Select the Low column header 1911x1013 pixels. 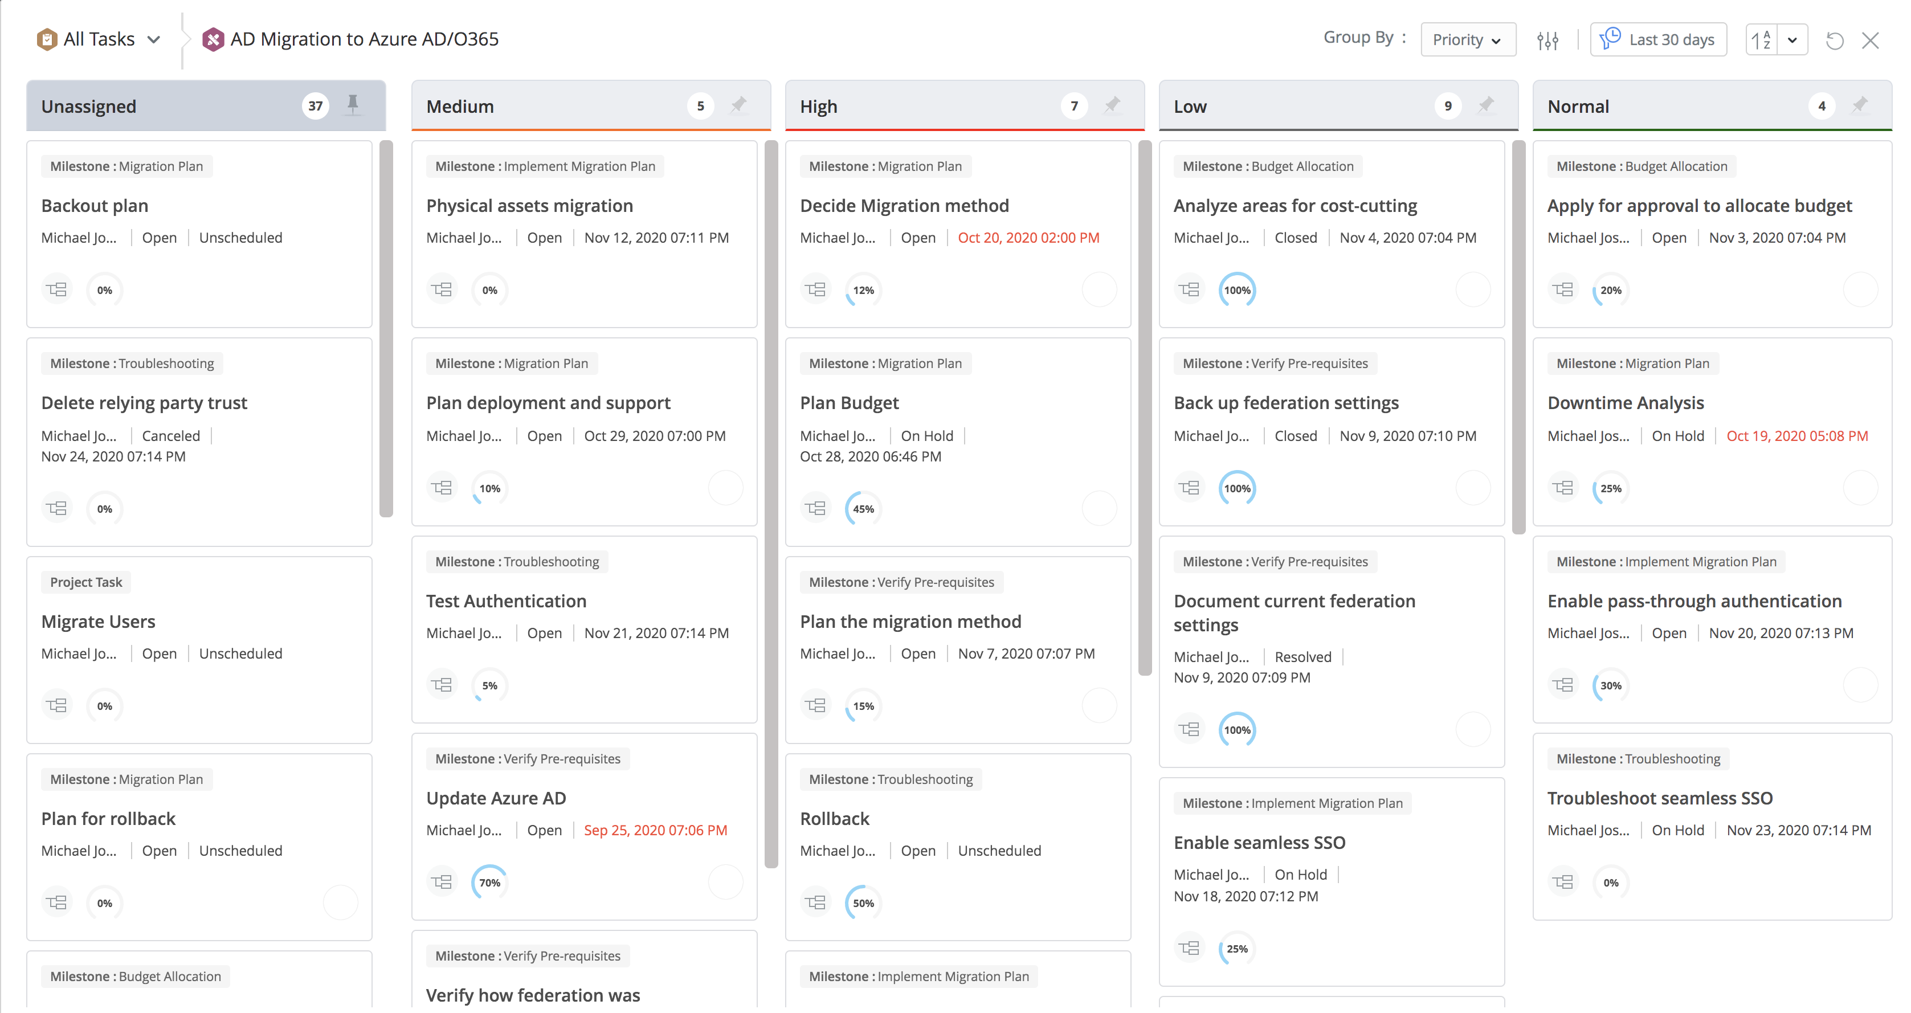(1190, 106)
